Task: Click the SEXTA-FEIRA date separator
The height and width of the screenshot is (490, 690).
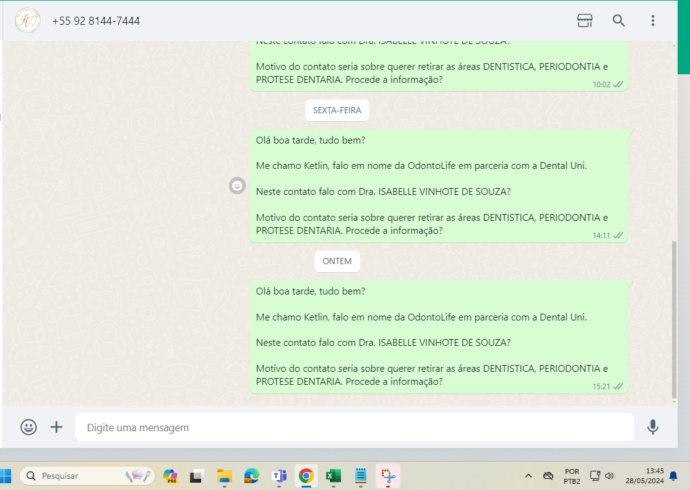Action: tap(337, 110)
